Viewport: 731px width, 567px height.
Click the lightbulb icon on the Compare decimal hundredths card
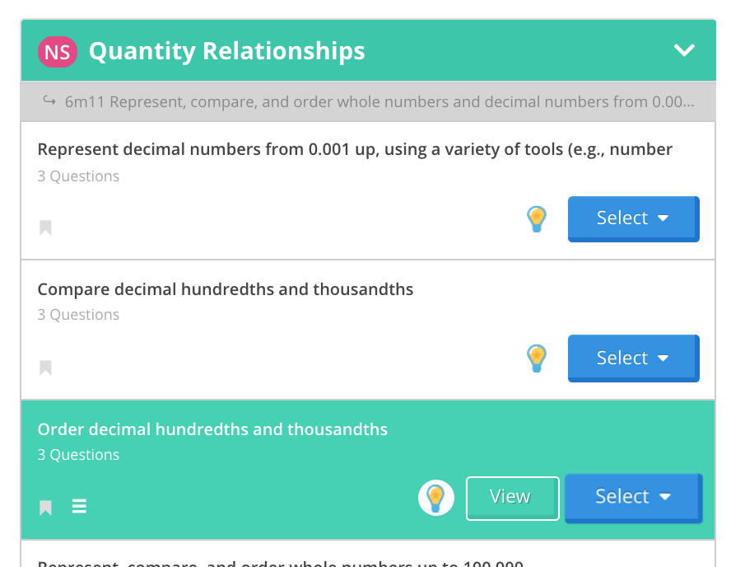point(537,358)
